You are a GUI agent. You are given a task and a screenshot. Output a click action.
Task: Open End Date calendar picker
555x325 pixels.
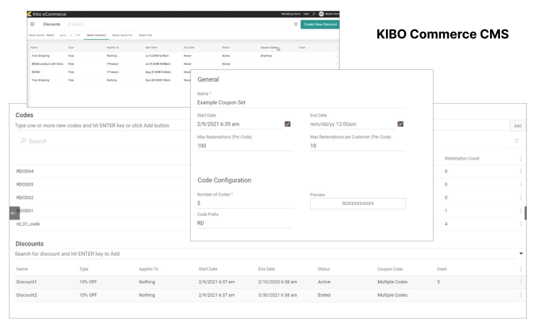(400, 124)
